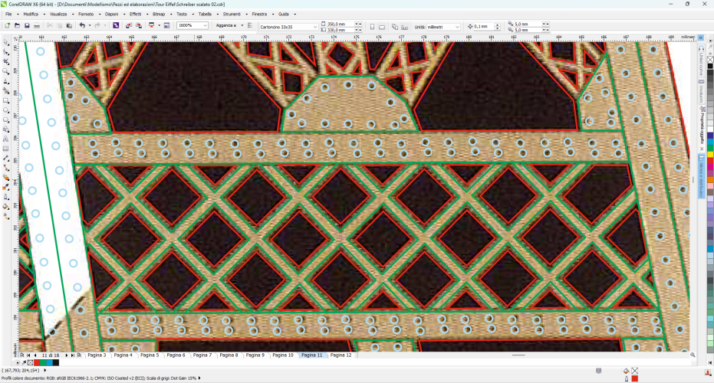Select the Polygon tool in toolbox
The image size is (714, 383).
pos(6,119)
